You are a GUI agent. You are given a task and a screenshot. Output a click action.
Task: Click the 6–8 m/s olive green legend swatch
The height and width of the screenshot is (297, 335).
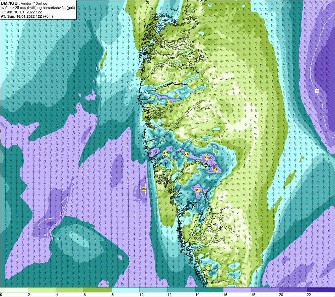tap(97, 290)
